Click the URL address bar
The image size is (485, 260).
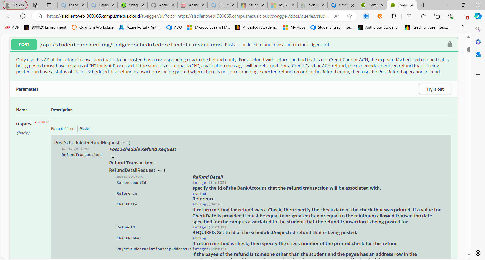(x=187, y=16)
